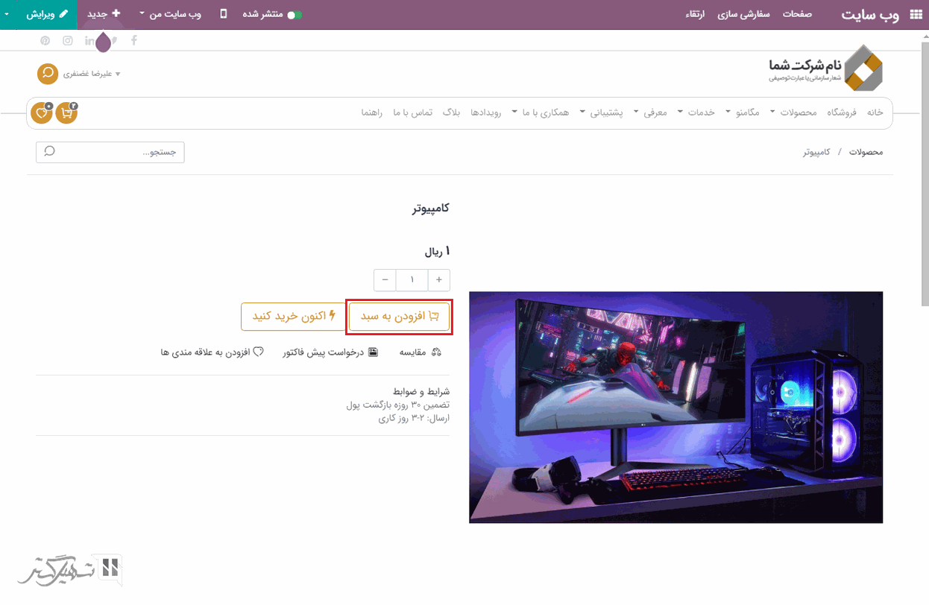Click the کامپیوتر breadcrumb text
The height and width of the screenshot is (605, 929).
pos(816,152)
